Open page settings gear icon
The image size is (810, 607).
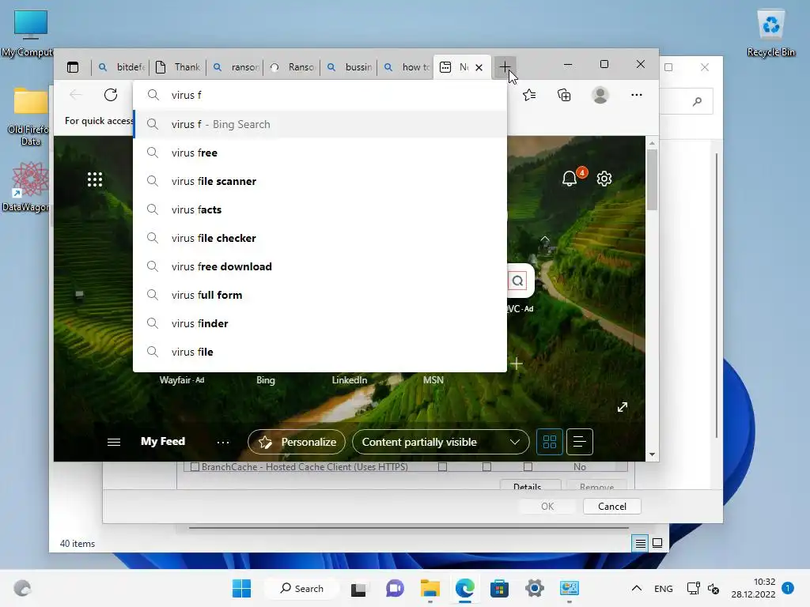point(604,179)
